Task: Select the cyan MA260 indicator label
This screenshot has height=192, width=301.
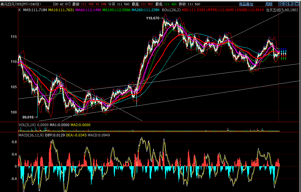Action: point(145,10)
